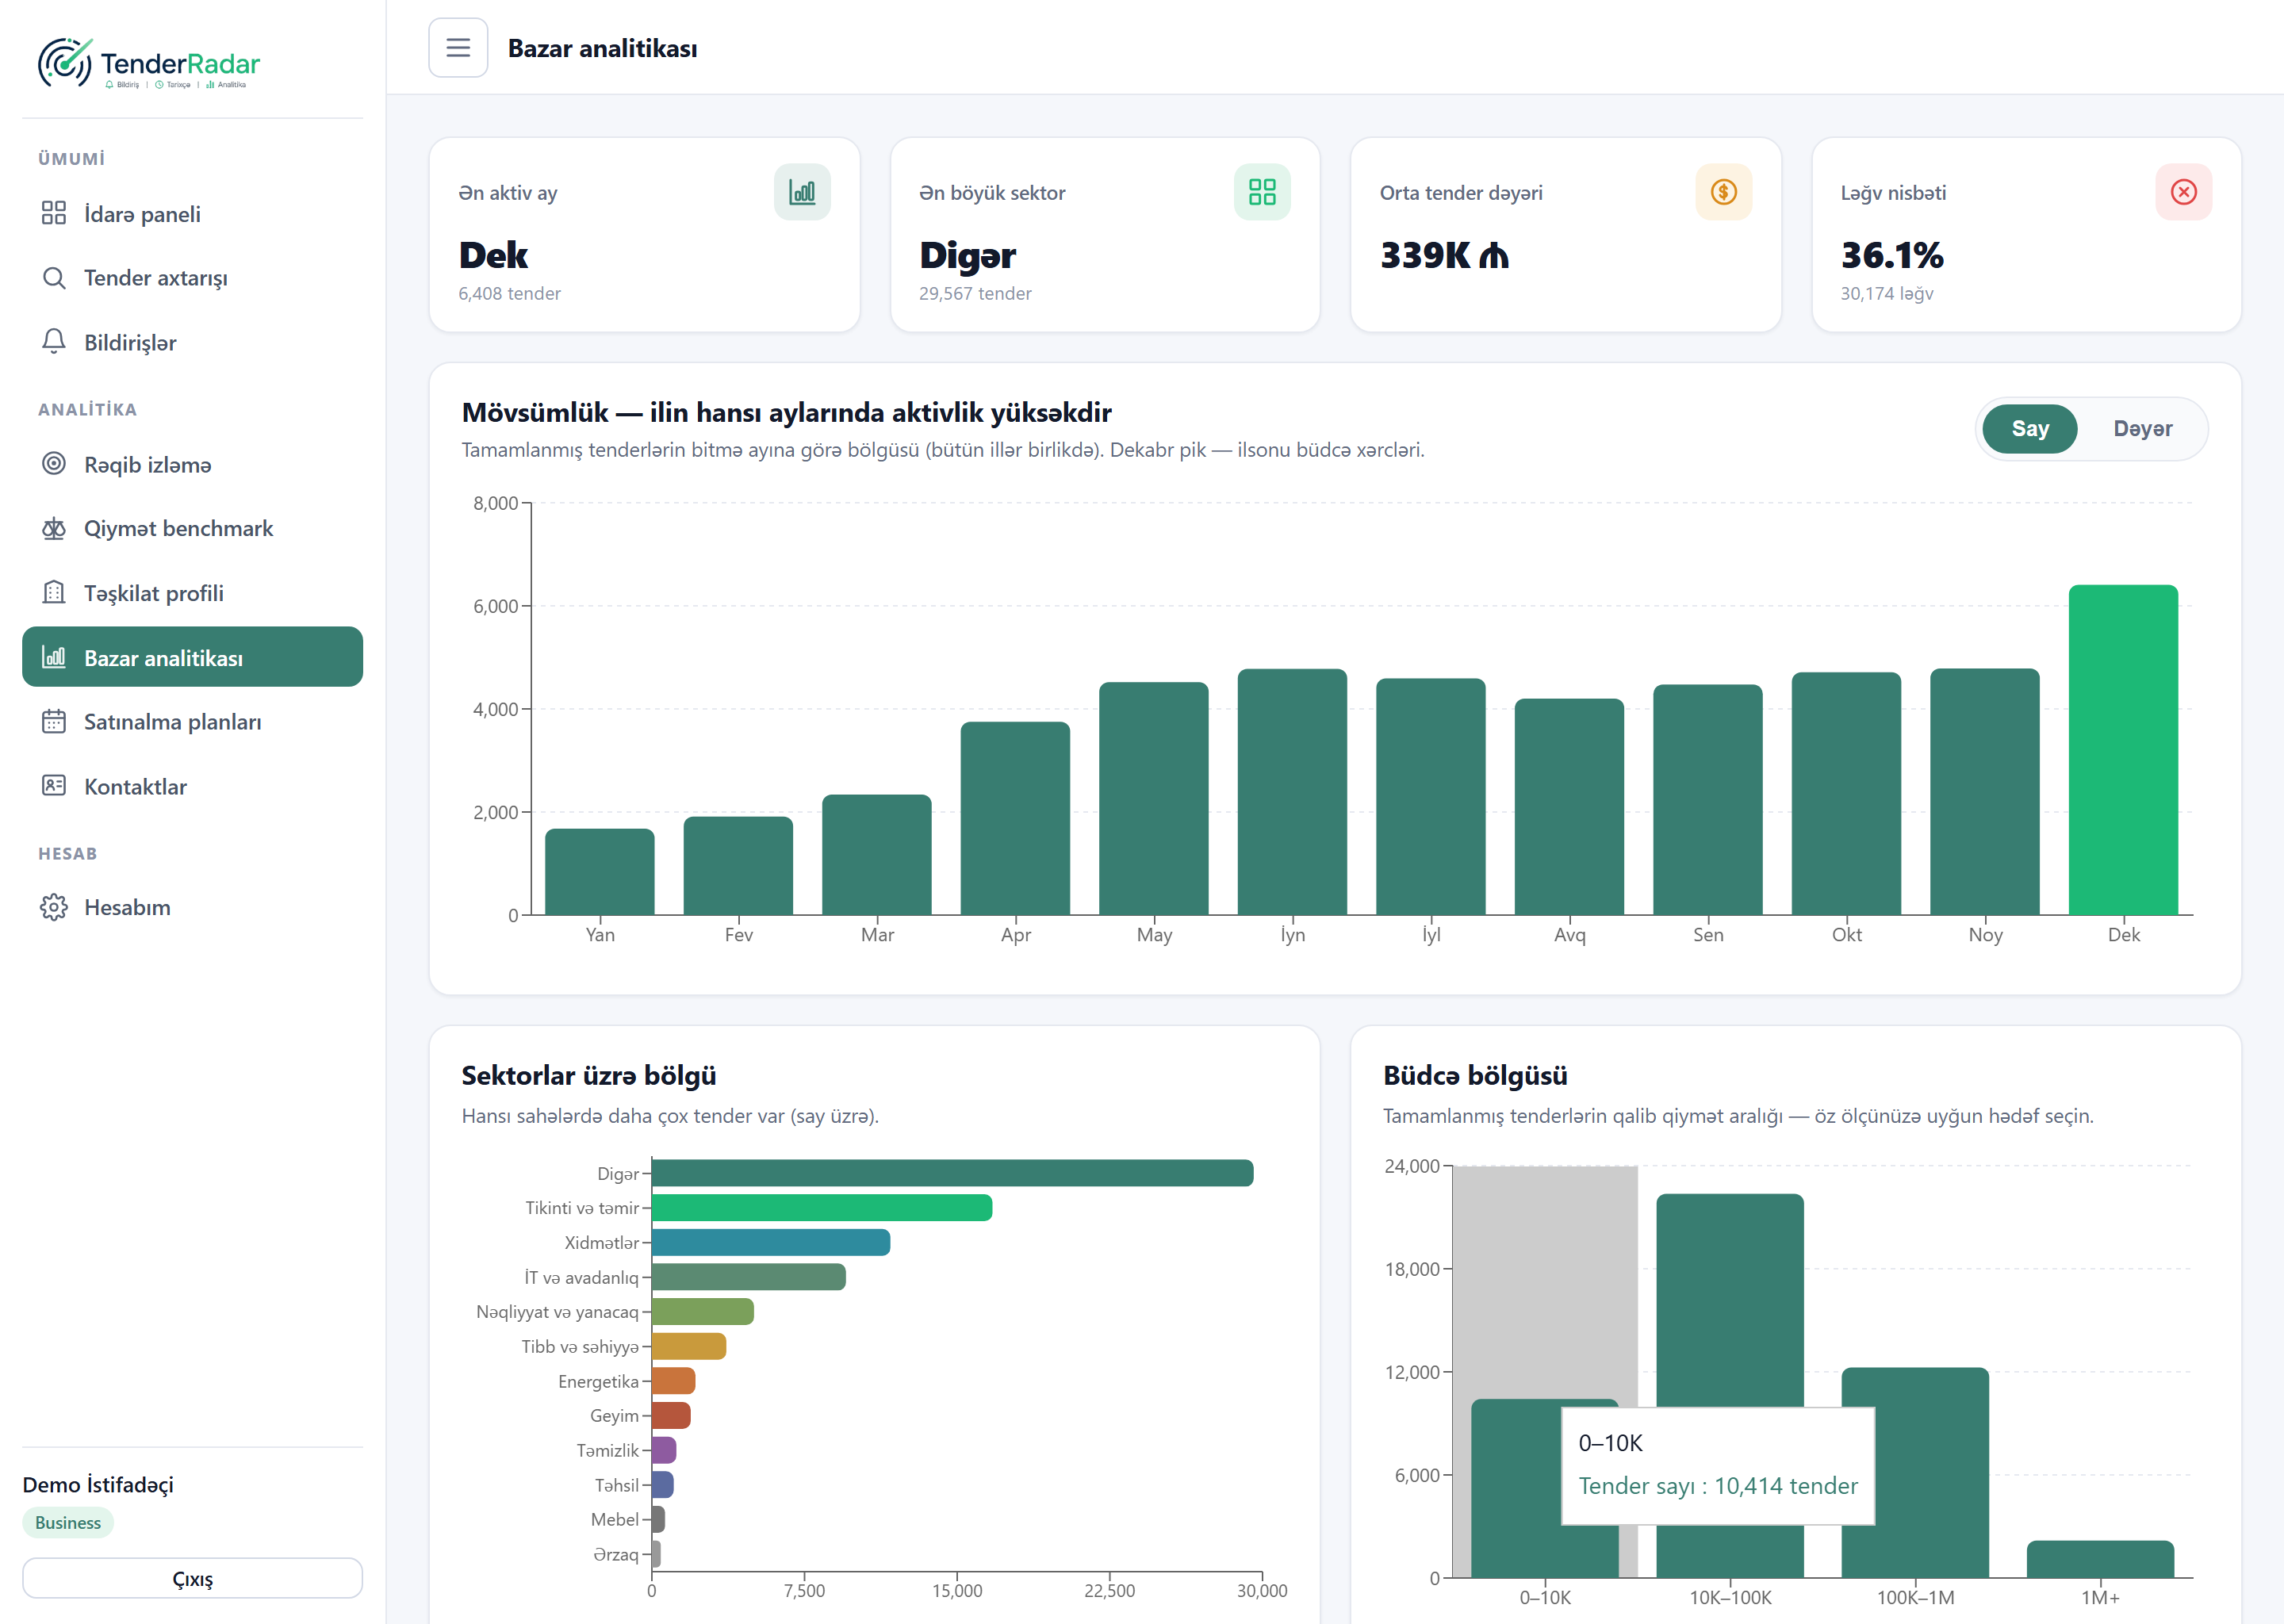Click the Bildirişlər bell icon
The width and height of the screenshot is (2284, 1624).
tap(54, 342)
